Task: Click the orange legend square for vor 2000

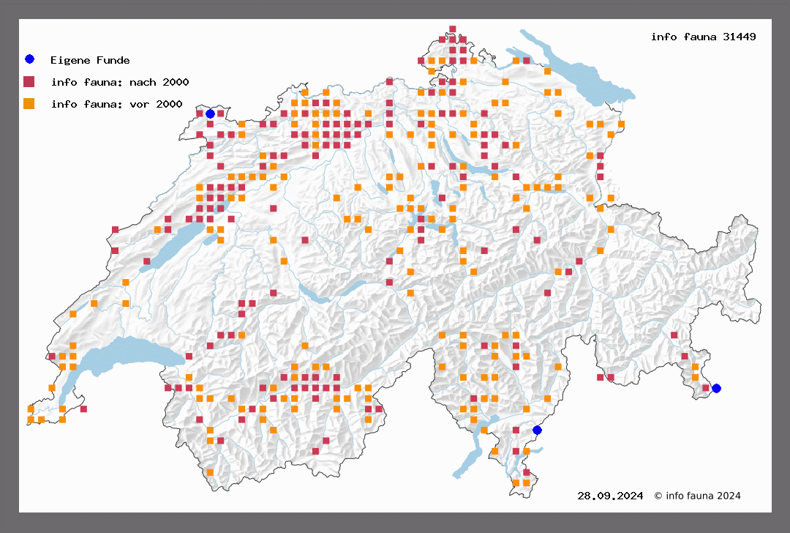Action: [29, 103]
